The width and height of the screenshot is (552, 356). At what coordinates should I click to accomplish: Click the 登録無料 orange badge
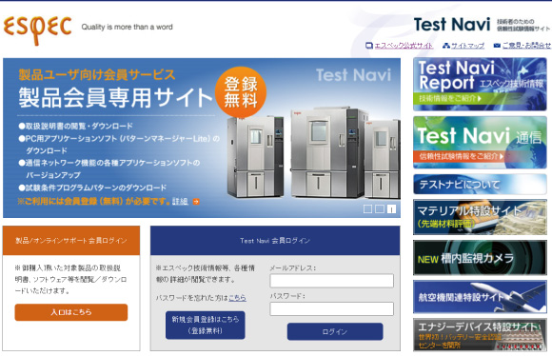coord(241,92)
